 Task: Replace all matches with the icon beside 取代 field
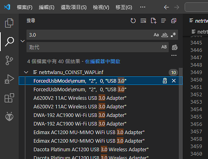click(175, 47)
